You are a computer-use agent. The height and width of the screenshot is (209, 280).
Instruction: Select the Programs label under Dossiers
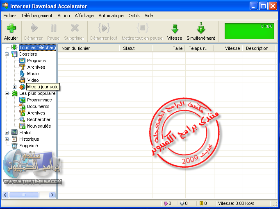click(36, 61)
